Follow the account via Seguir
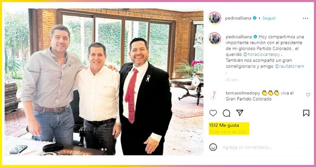316x167 pixels. pos(269,18)
